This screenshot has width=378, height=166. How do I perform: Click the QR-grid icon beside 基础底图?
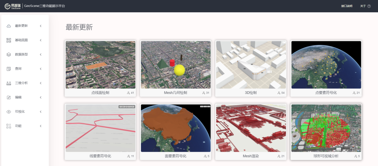coord(9,40)
